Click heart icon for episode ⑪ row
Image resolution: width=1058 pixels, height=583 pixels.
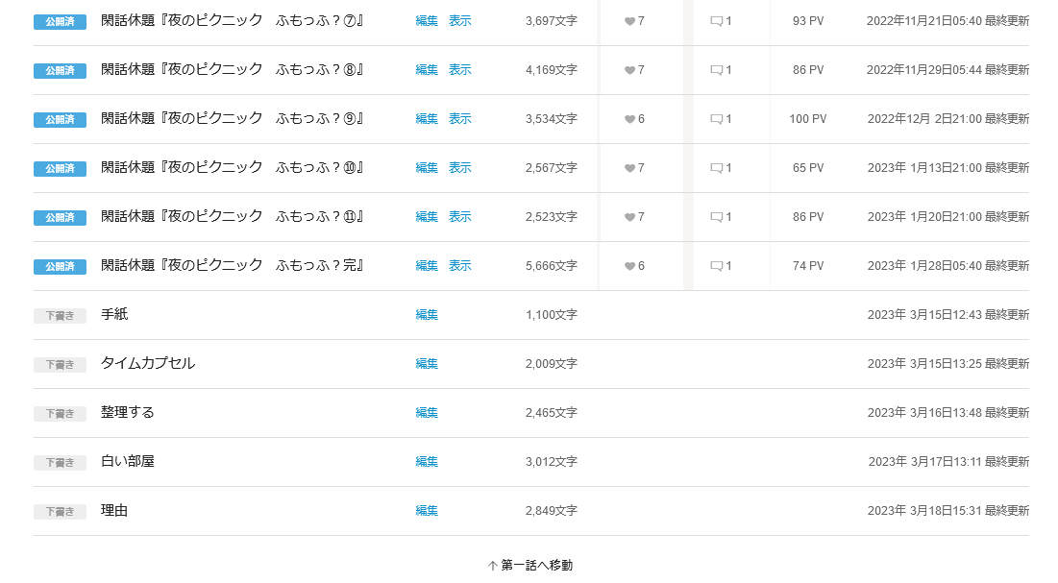629,217
